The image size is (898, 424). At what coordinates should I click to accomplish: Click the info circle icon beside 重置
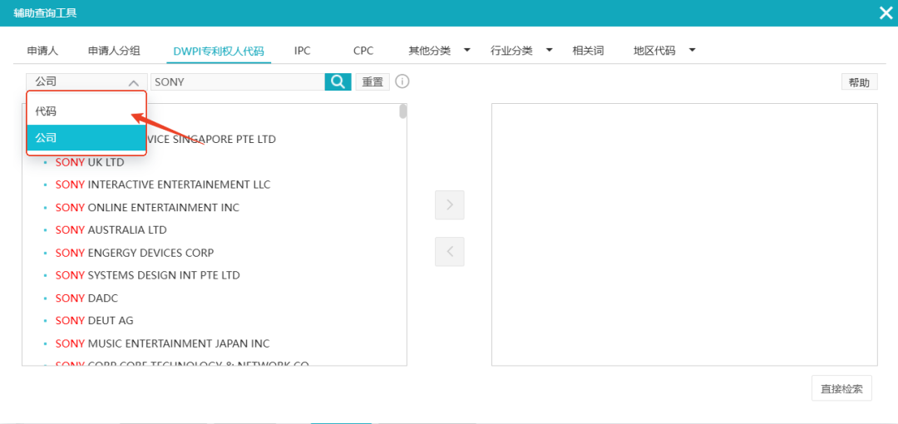(402, 82)
